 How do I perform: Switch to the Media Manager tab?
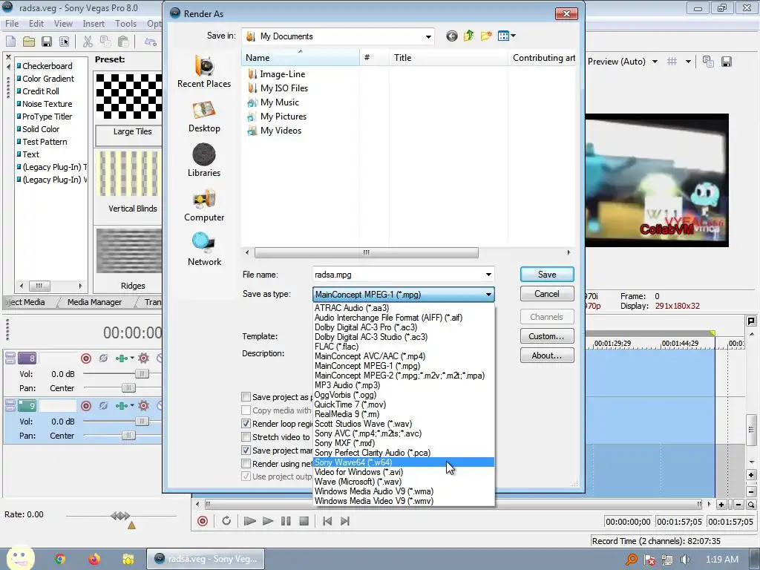point(94,302)
